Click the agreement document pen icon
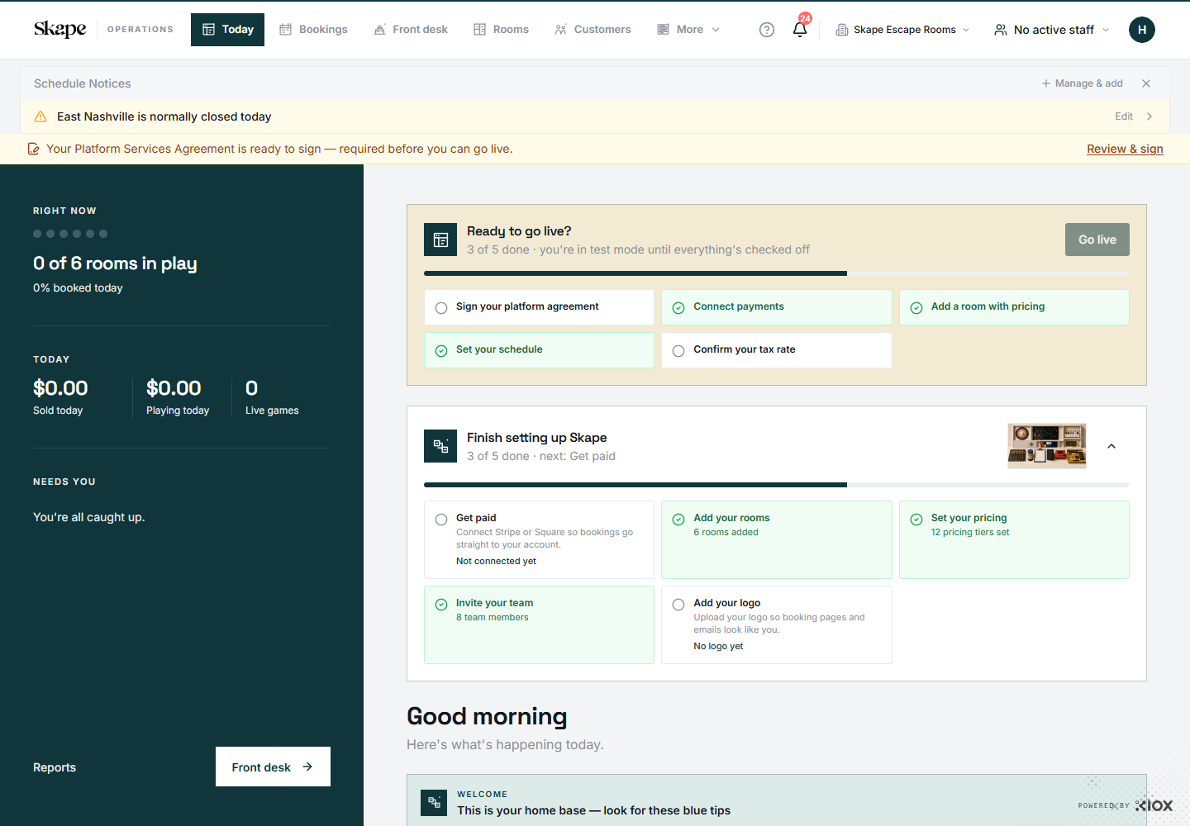Viewport: 1190px width, 826px height. point(34,149)
